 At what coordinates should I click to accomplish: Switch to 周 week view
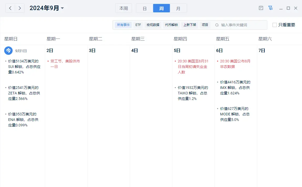(x=161, y=8)
